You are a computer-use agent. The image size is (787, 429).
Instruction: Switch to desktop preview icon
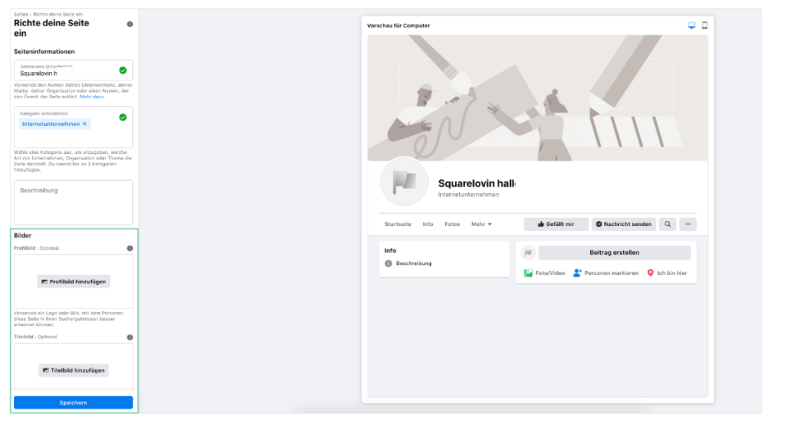[x=692, y=25]
